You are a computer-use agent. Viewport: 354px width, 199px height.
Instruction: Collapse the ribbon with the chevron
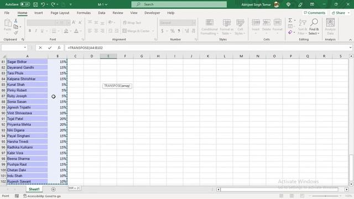click(x=350, y=40)
